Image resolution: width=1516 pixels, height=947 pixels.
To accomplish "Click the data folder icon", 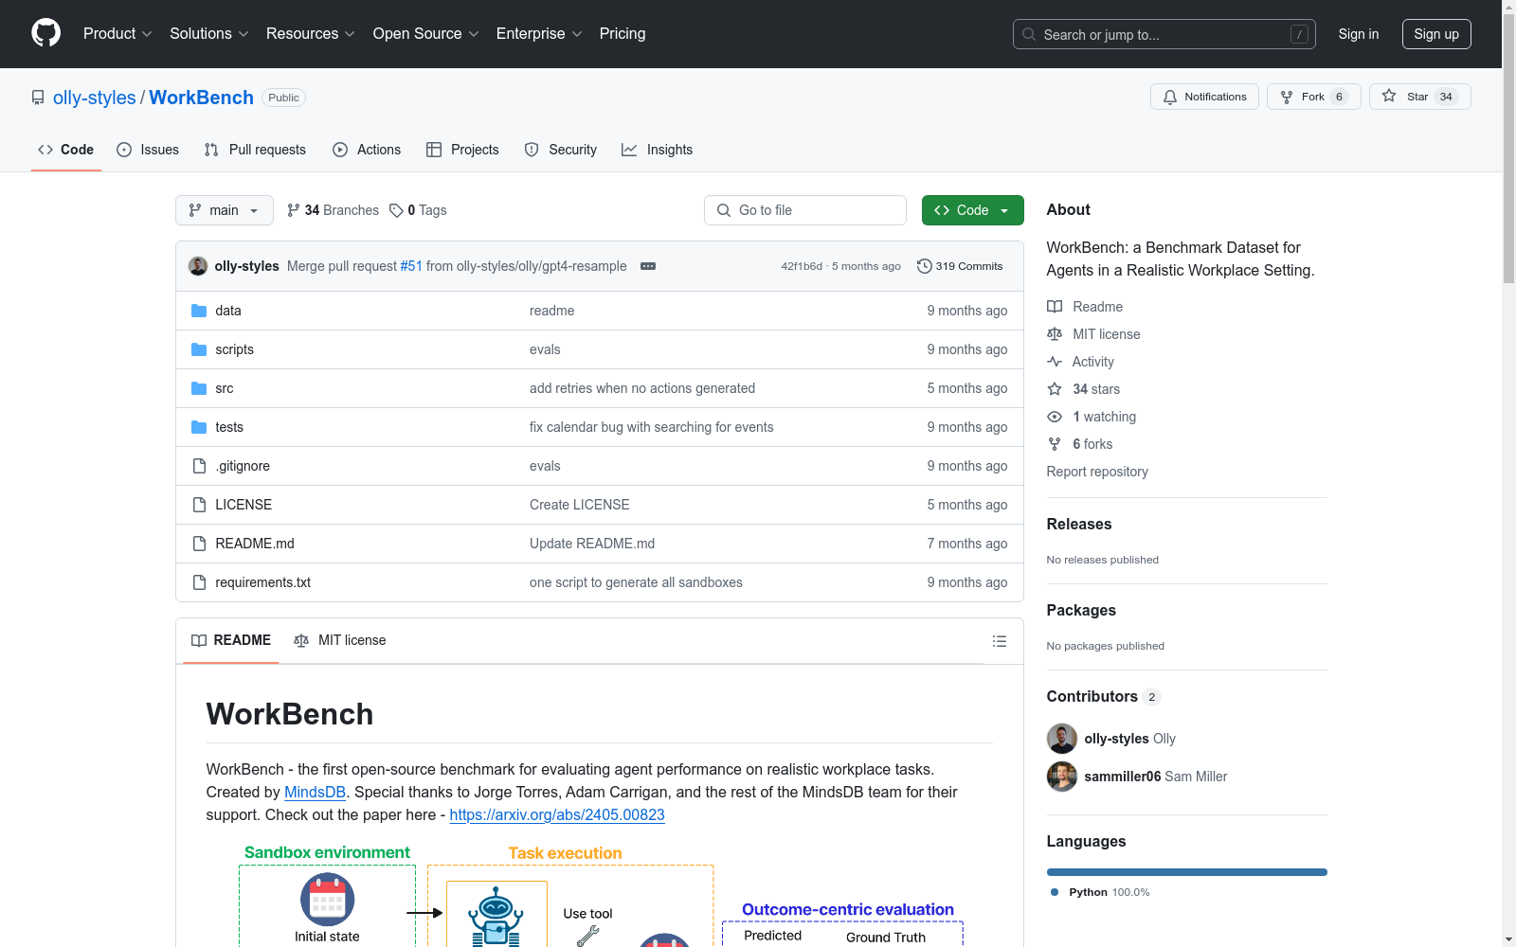I will tap(199, 311).
